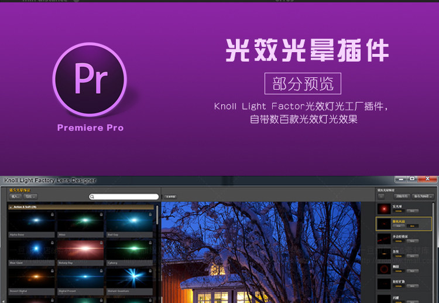The image size is (439, 303).
Task: Select the red glow ball element icon
Action: pyautogui.click(x=383, y=208)
